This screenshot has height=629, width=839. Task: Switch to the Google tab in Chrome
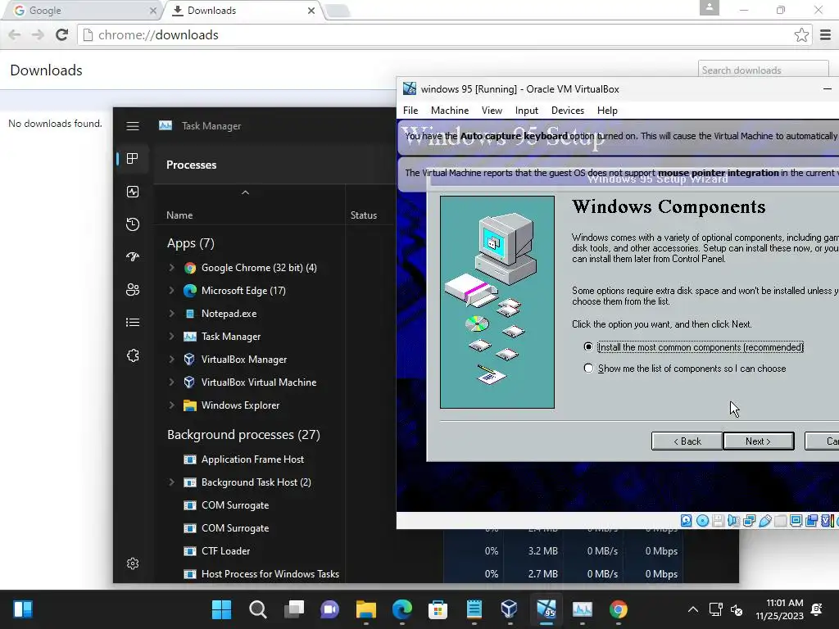coord(80,10)
